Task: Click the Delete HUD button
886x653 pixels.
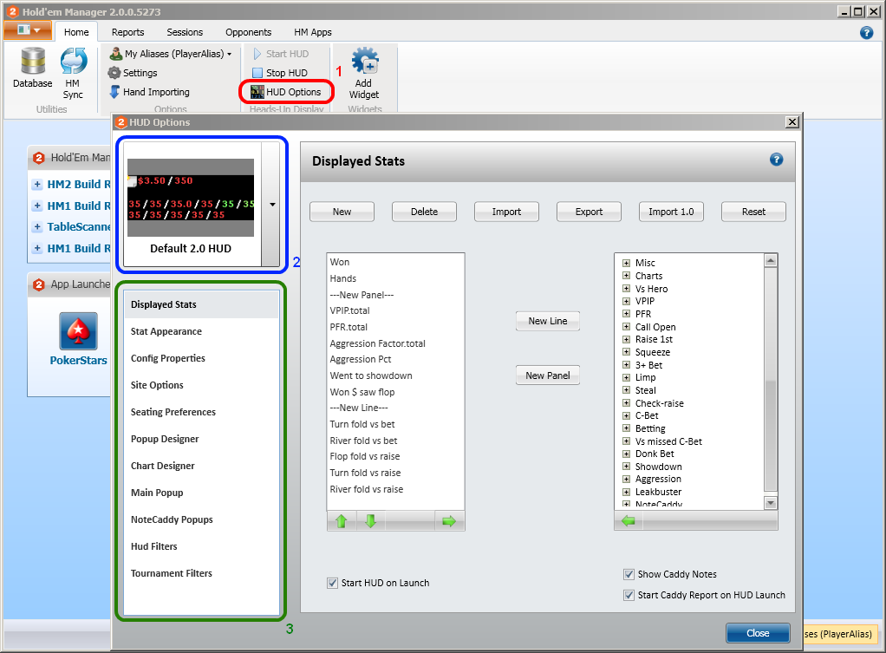Action: coord(424,212)
